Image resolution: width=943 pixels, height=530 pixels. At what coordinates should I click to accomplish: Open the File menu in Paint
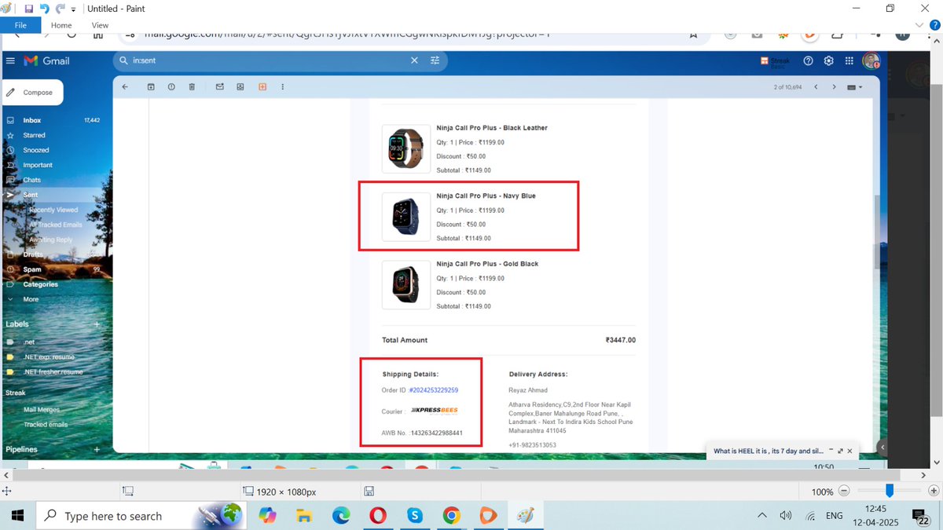tap(20, 25)
